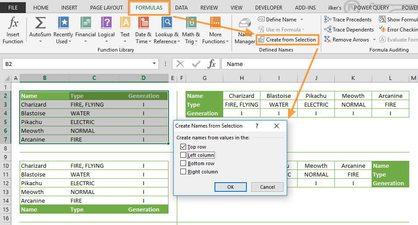This screenshot has height=225, width=418.
Task: Click Cancel in Create Names dialog
Action: point(267,187)
